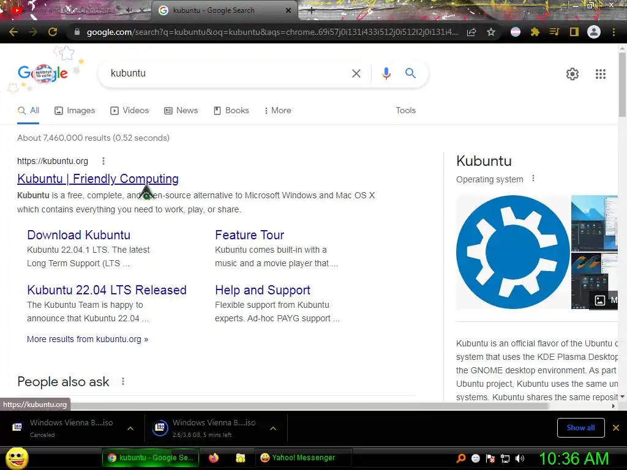Open the Download Kubuntu sitelink

tap(79, 235)
